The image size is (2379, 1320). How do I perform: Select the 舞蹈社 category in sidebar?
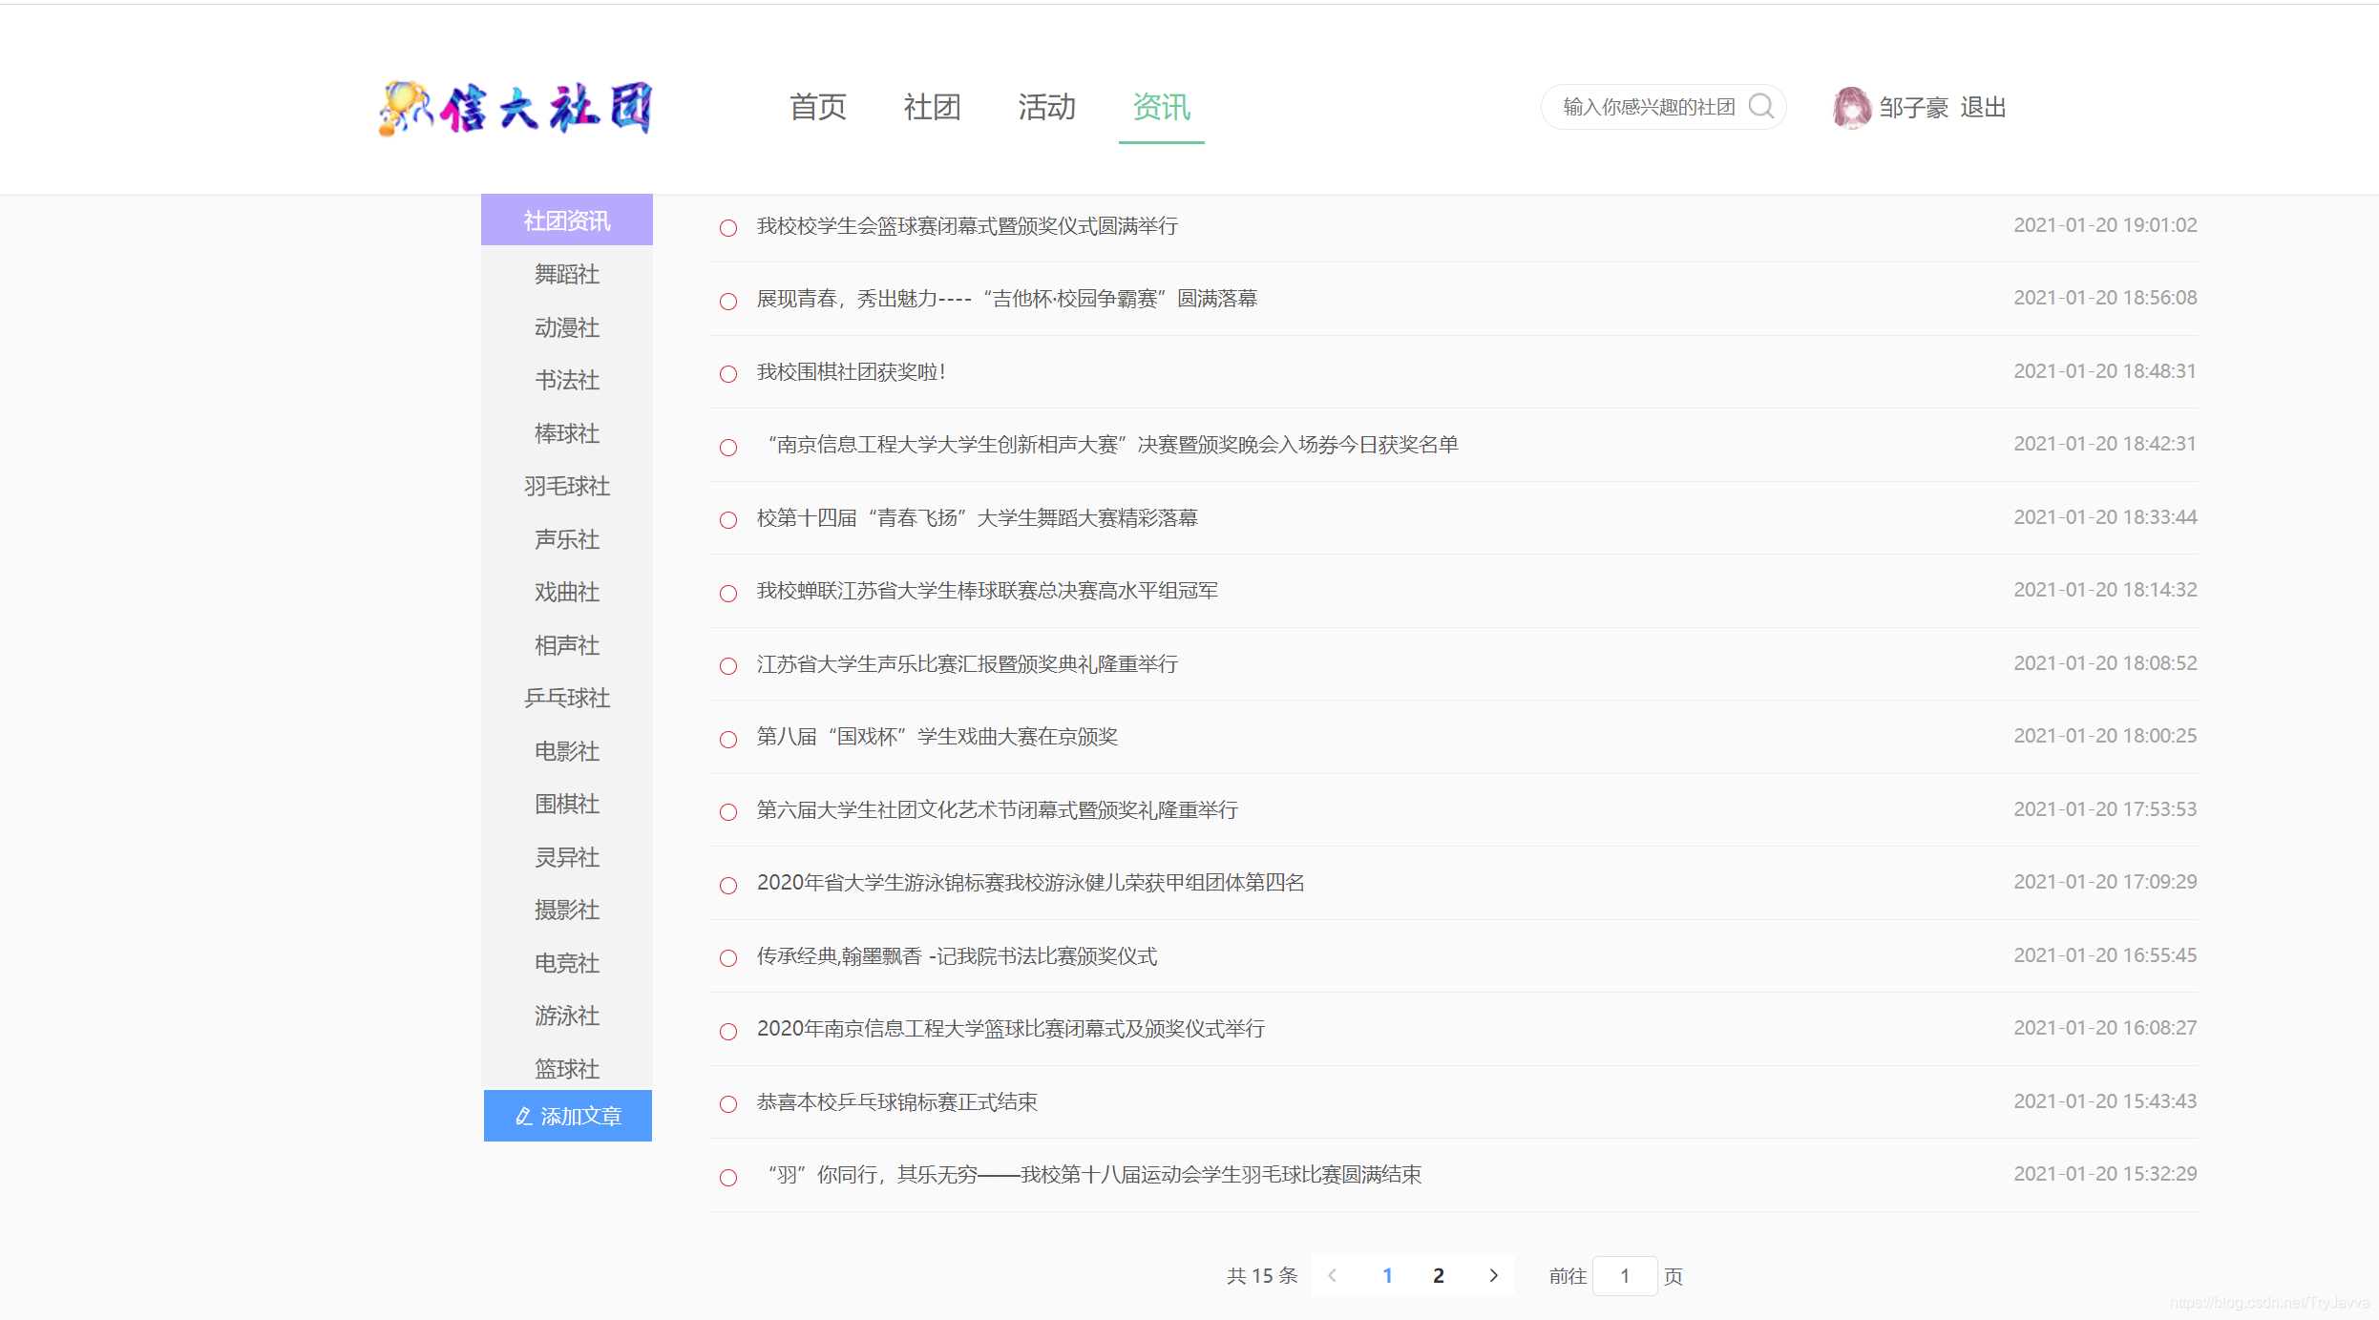click(567, 274)
